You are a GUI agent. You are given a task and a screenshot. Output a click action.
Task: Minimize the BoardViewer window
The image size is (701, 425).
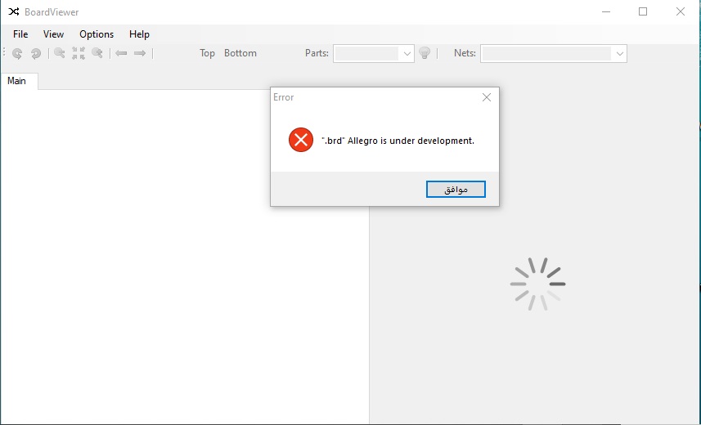(606, 11)
